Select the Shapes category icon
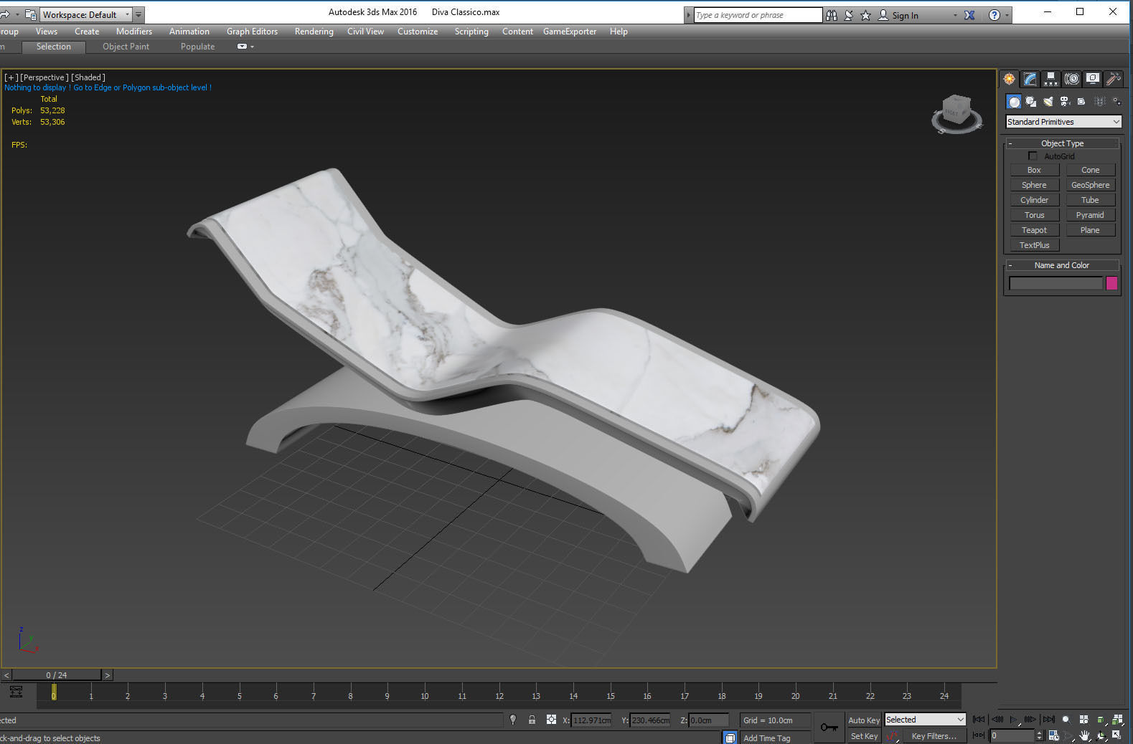The height and width of the screenshot is (744, 1133). (1031, 102)
